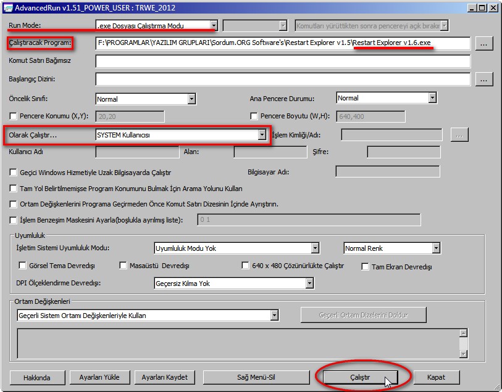502x392 pixels.
Task: Enable Pencere Konumu (X,Y) checkbox
Action: click(13, 116)
